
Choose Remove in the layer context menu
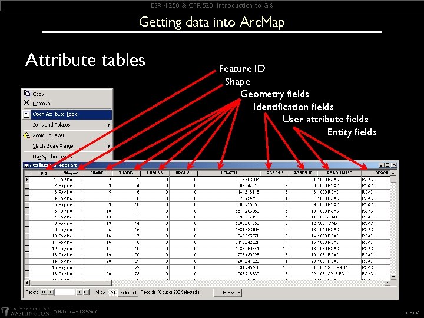[67, 103]
